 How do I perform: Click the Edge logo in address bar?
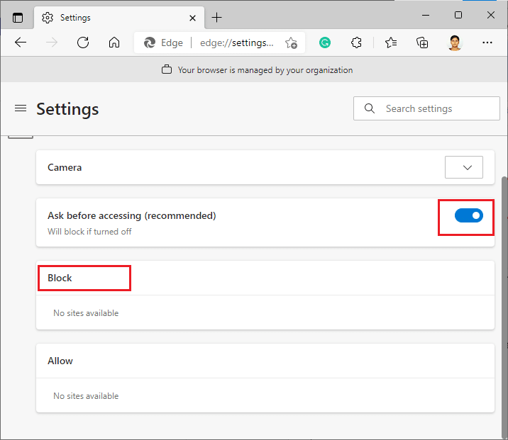click(150, 43)
